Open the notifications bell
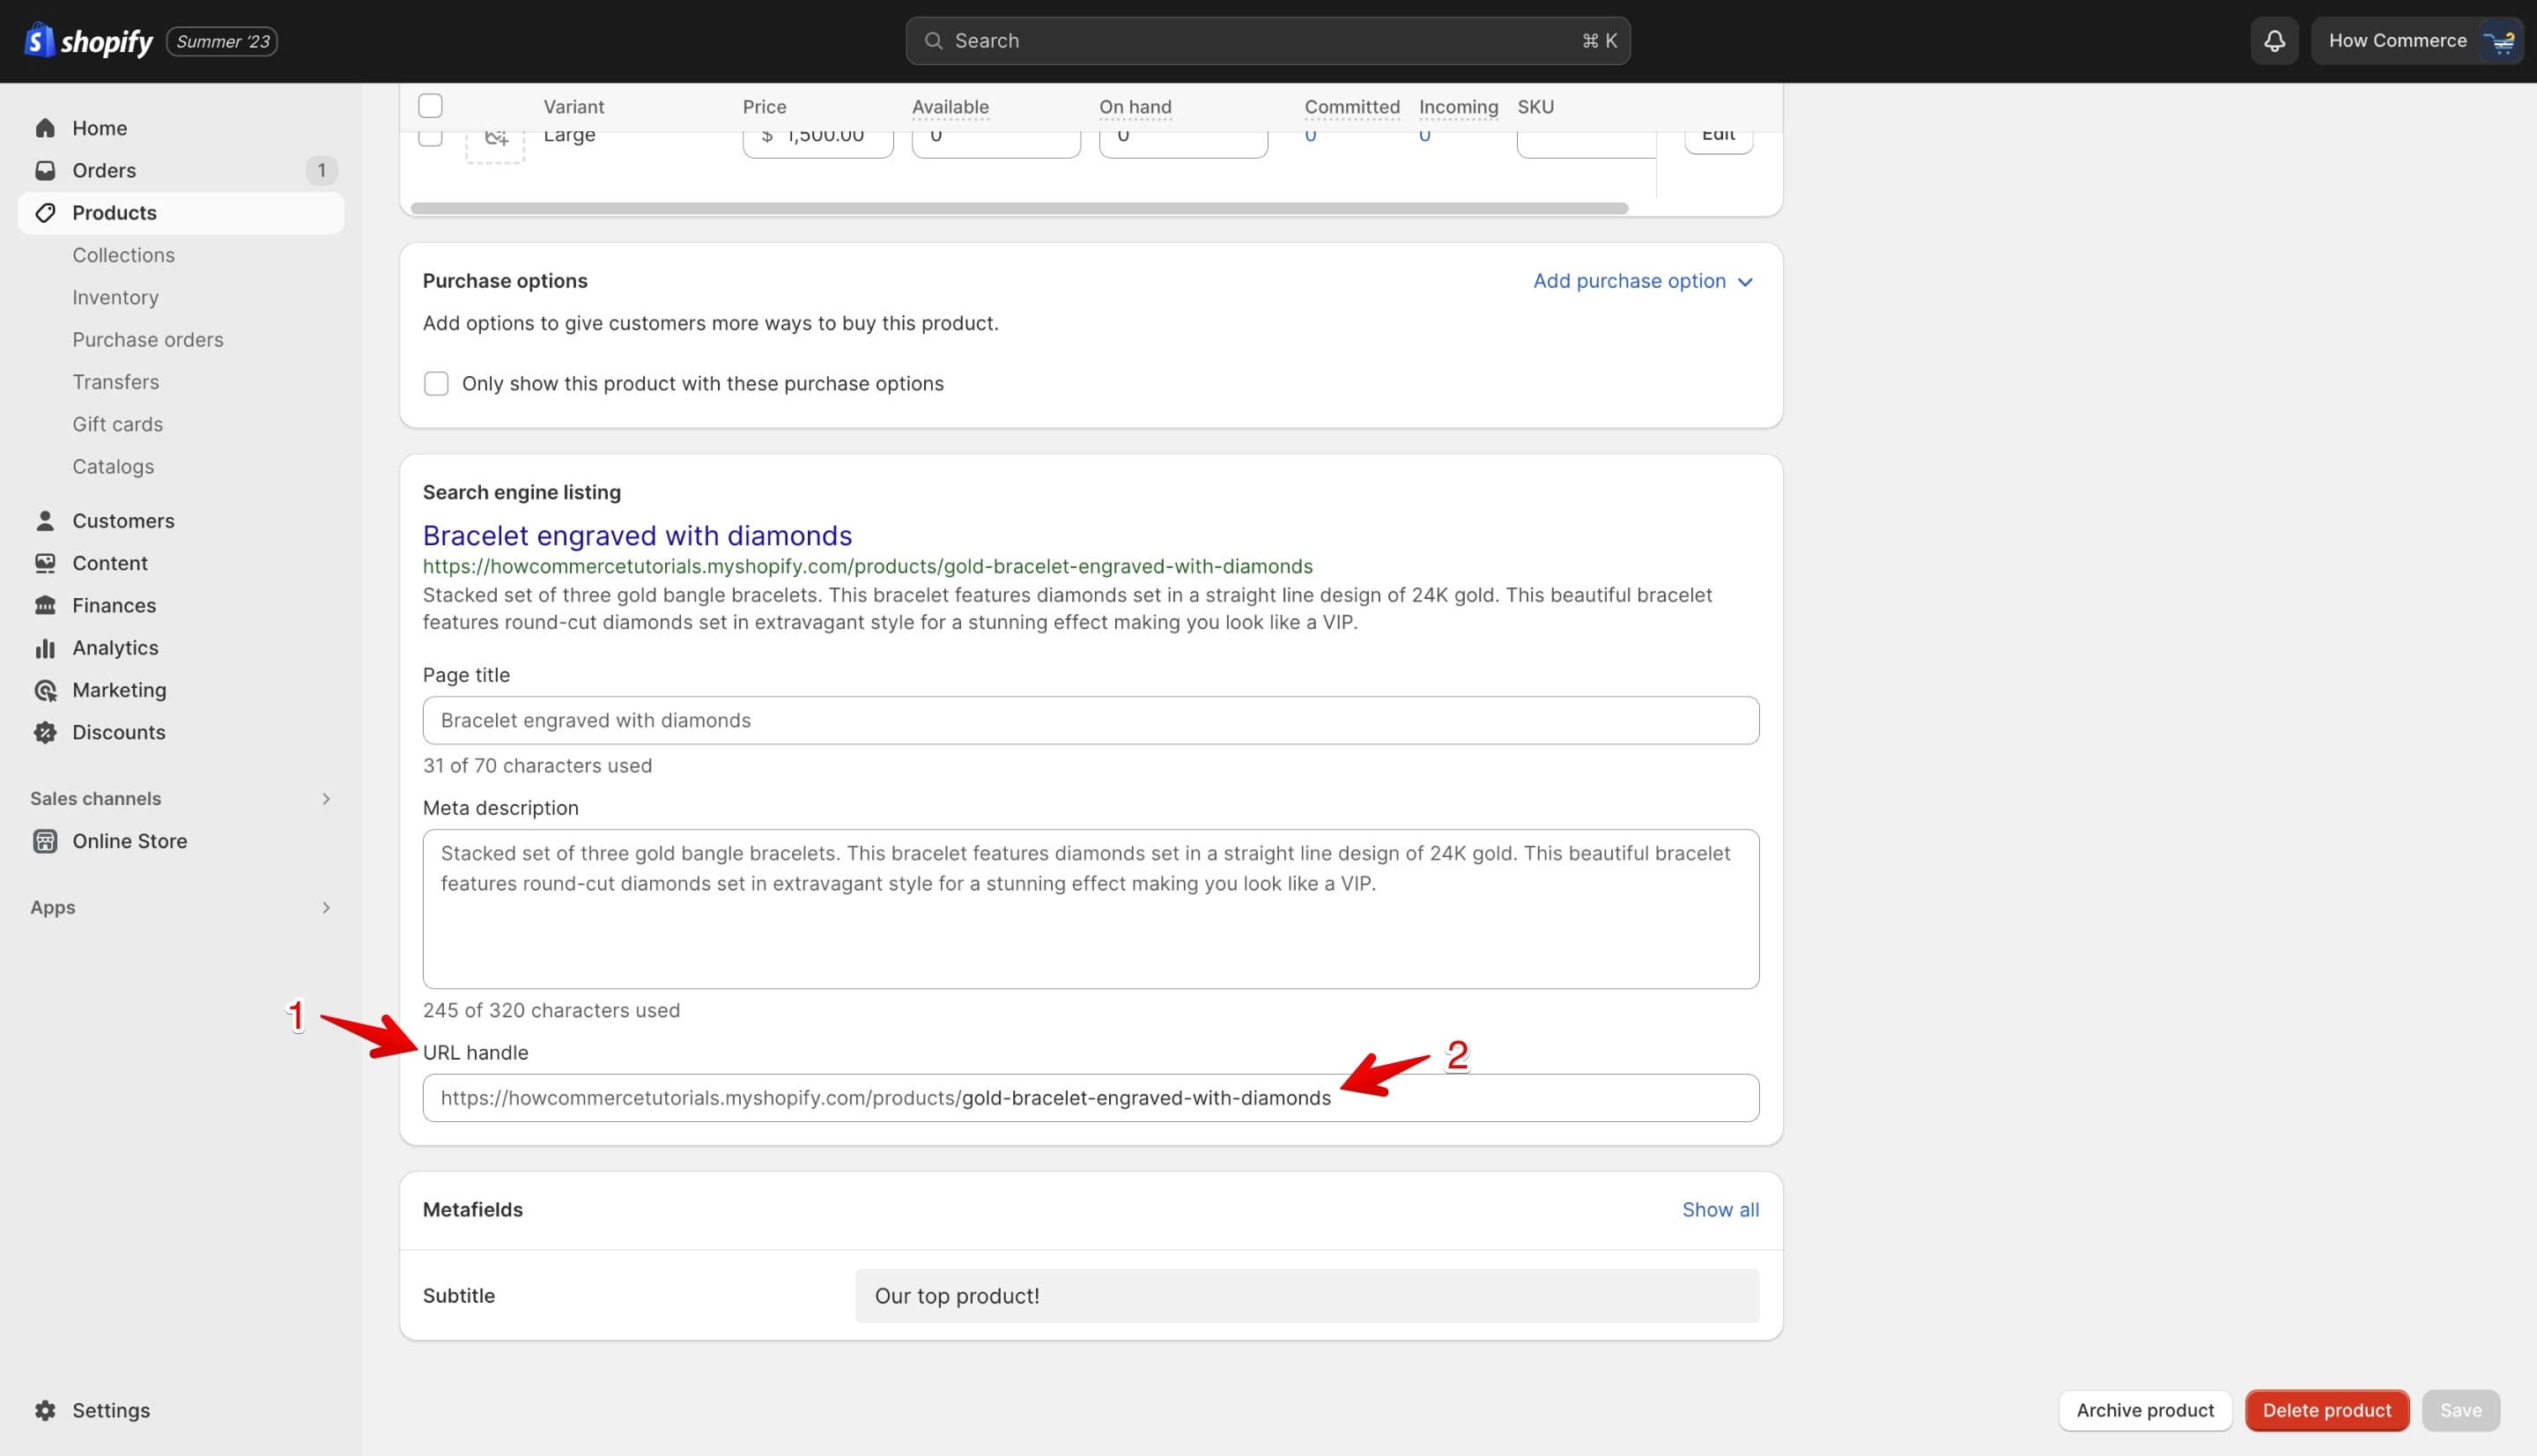 pos(2274,41)
